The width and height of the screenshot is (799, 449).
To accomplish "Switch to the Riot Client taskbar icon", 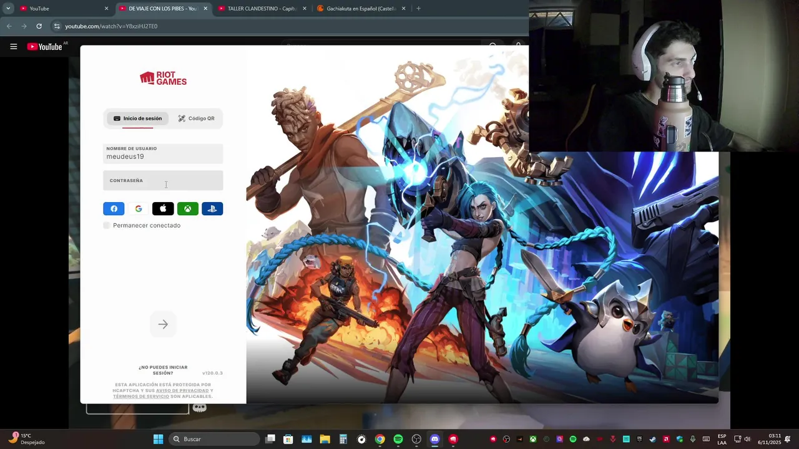I will pyautogui.click(x=453, y=439).
